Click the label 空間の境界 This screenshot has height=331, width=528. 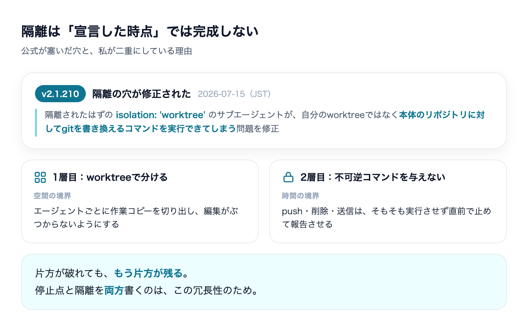pyautogui.click(x=52, y=196)
